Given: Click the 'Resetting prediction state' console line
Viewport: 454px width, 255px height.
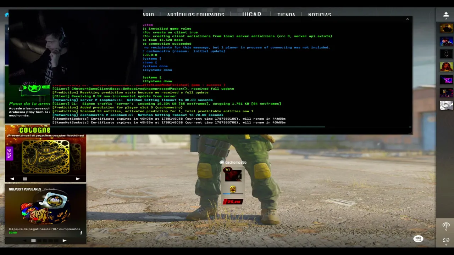Looking at the screenshot, I should click(130, 92).
